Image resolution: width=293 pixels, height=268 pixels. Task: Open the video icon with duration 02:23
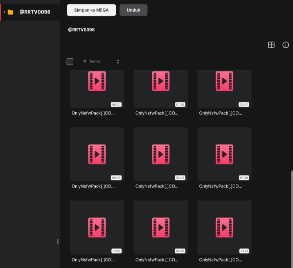(x=161, y=154)
